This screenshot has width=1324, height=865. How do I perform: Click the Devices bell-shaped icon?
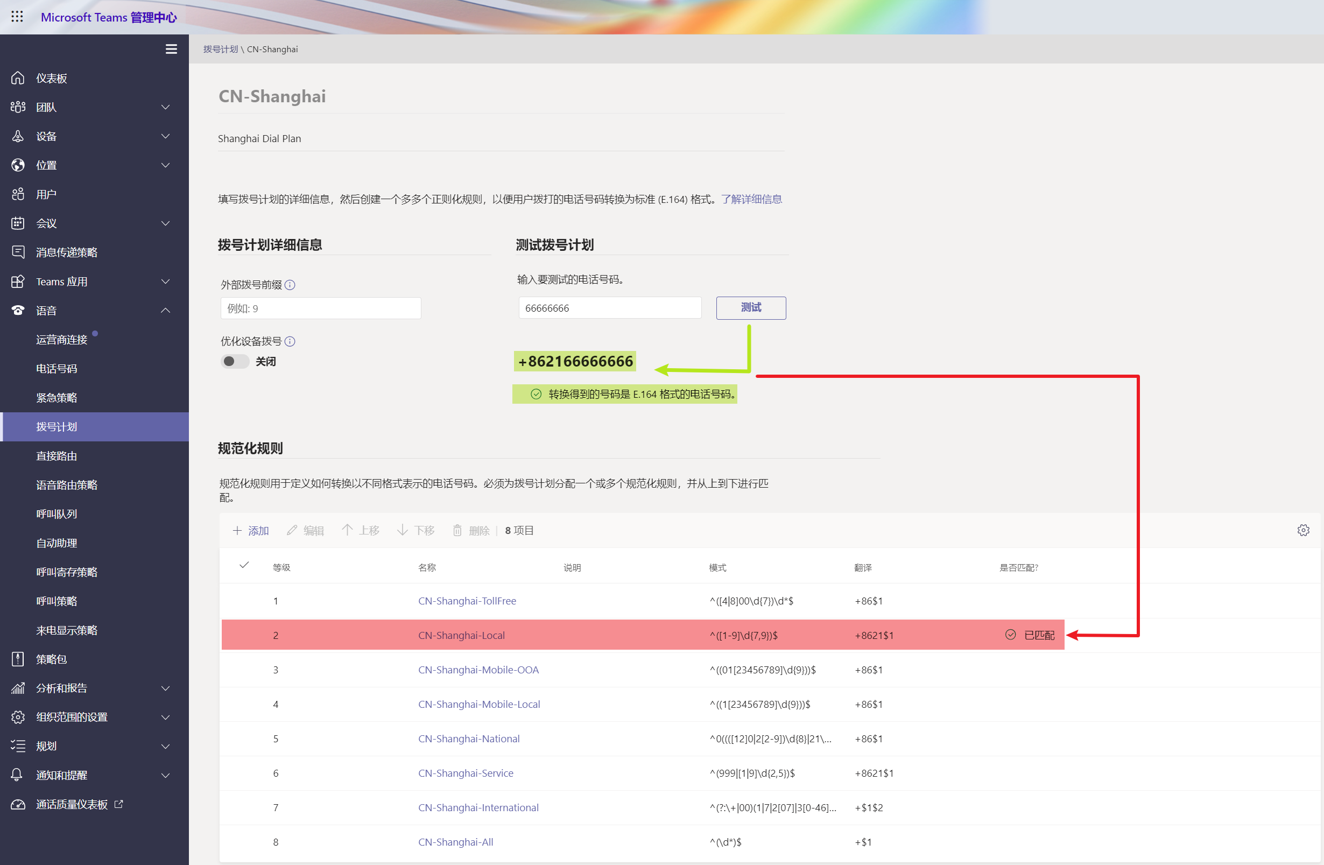[x=18, y=136]
